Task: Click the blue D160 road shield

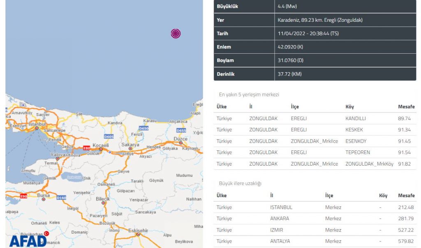Action: (61, 198)
